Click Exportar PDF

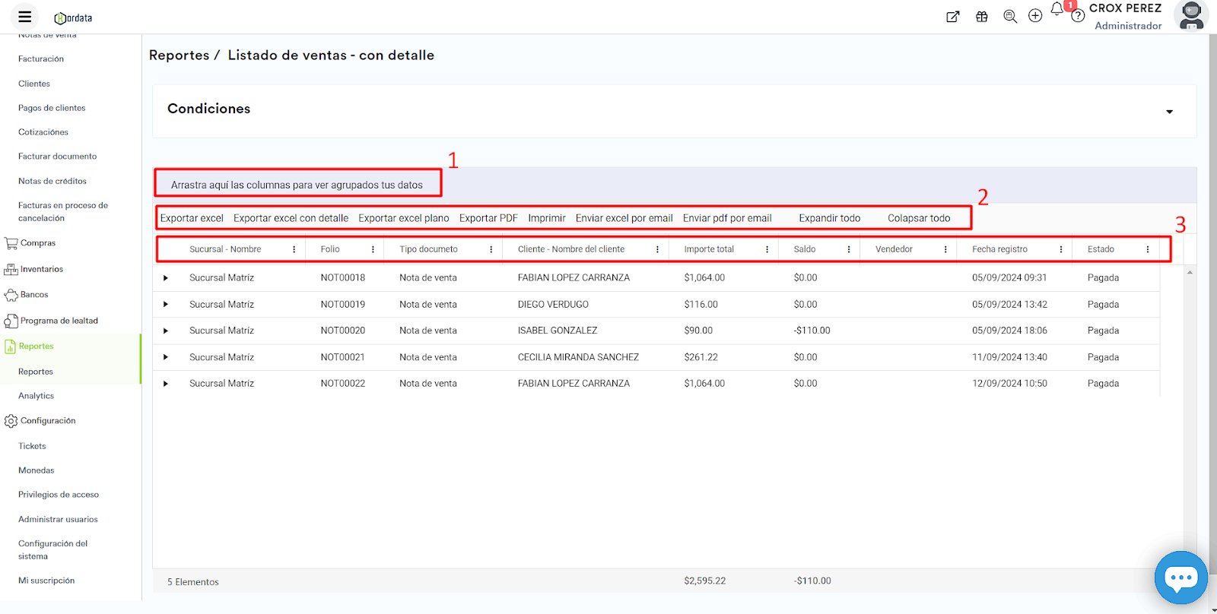coord(488,218)
